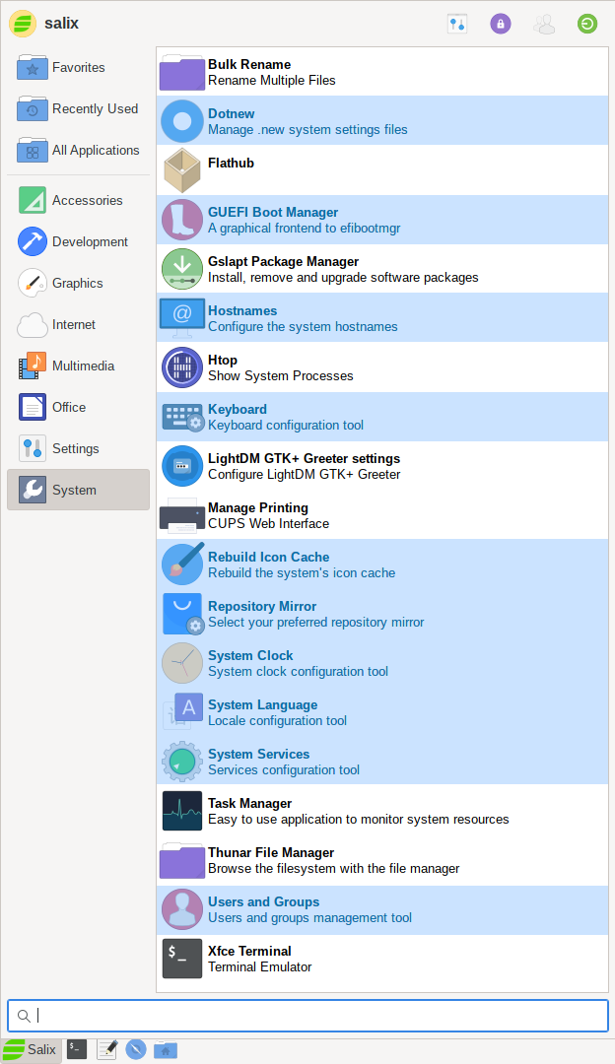Click 'Easy to use application to monitor' text
The height and width of the screenshot is (1064, 615).
coord(309,819)
